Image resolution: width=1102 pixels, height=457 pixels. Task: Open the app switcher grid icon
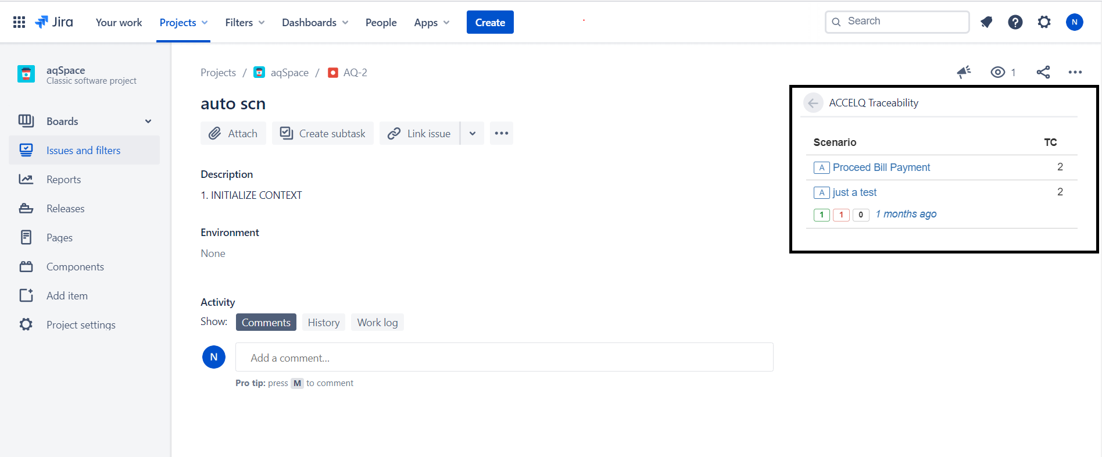click(19, 22)
